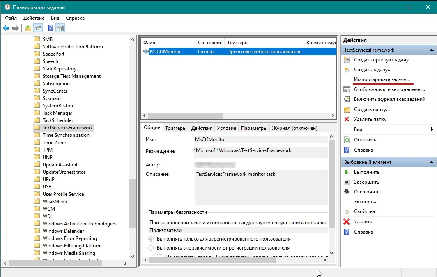Click the Включить журнал всех заданий icon
437x277 pixels.
click(x=347, y=99)
